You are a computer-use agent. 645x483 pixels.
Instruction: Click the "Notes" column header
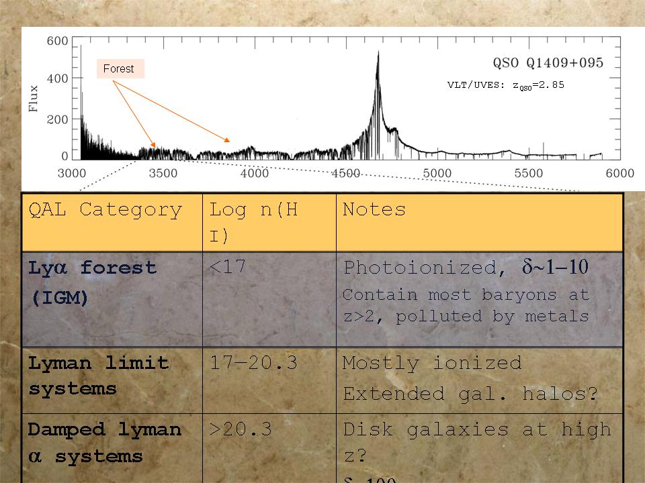[374, 210]
